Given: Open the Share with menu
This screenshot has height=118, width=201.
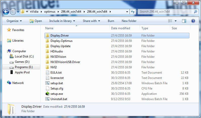Looking at the screenshot, I should 91,21.
